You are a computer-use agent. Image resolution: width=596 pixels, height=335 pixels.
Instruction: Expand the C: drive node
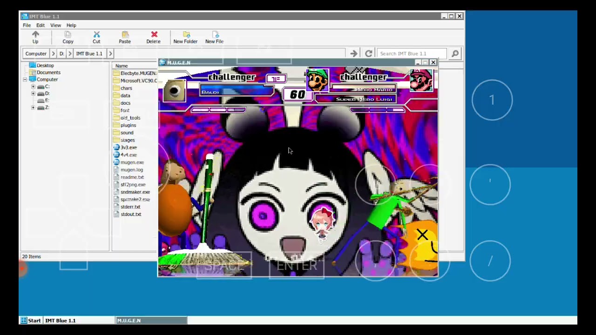[33, 87]
